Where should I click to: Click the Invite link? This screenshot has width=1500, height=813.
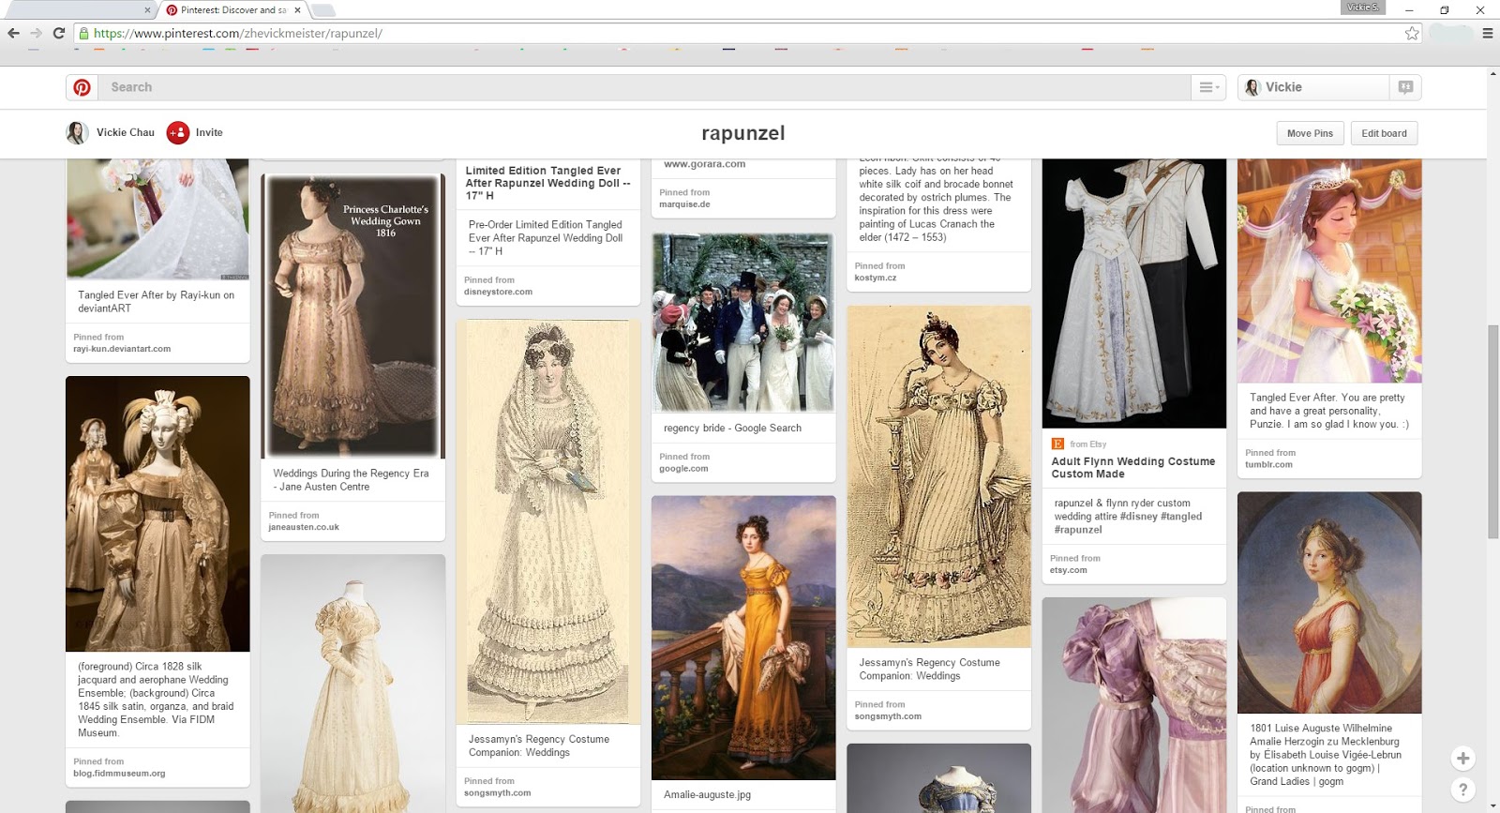click(209, 133)
